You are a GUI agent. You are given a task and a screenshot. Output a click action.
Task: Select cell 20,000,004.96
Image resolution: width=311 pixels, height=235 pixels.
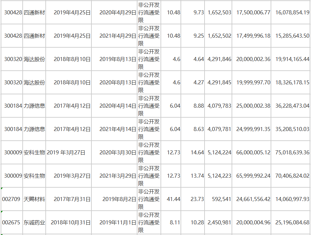click(x=252, y=222)
